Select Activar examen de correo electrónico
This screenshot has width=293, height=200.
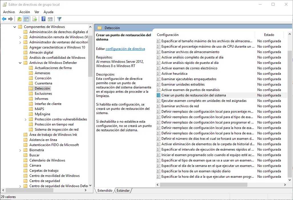click(189, 68)
